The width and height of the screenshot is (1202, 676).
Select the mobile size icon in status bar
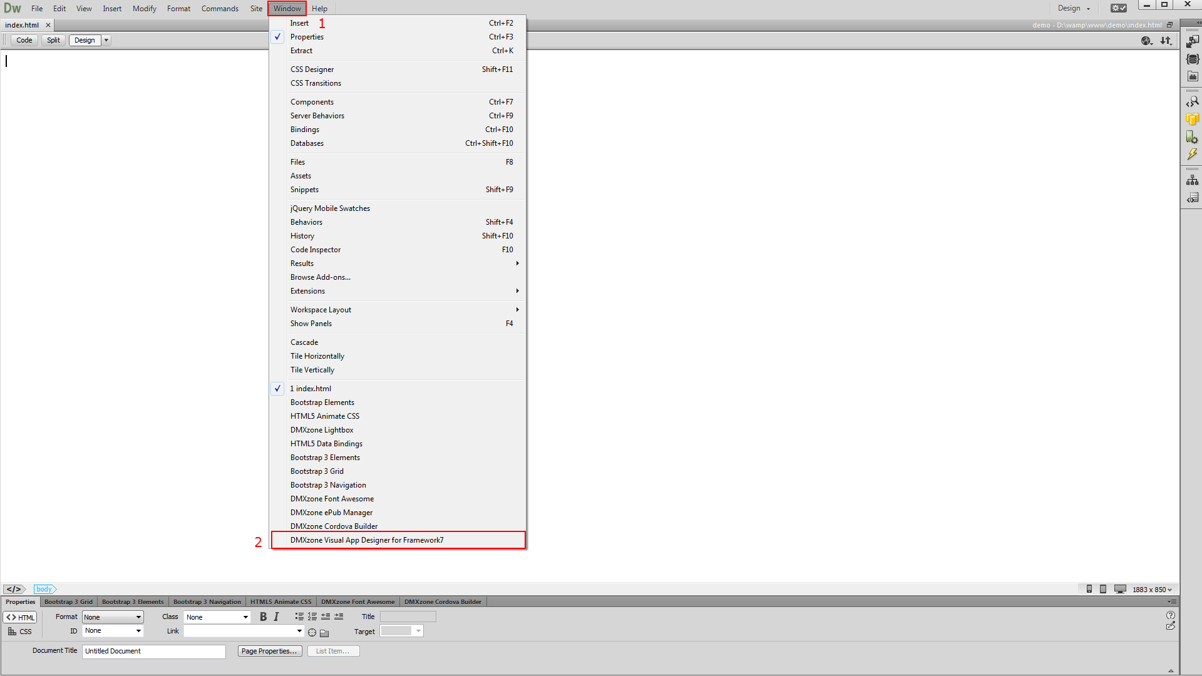(1089, 589)
